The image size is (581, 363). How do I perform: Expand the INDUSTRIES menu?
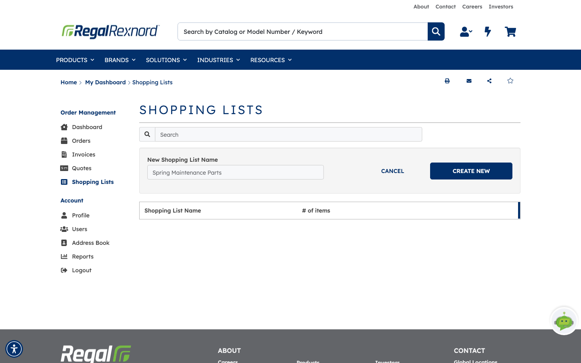tap(218, 60)
